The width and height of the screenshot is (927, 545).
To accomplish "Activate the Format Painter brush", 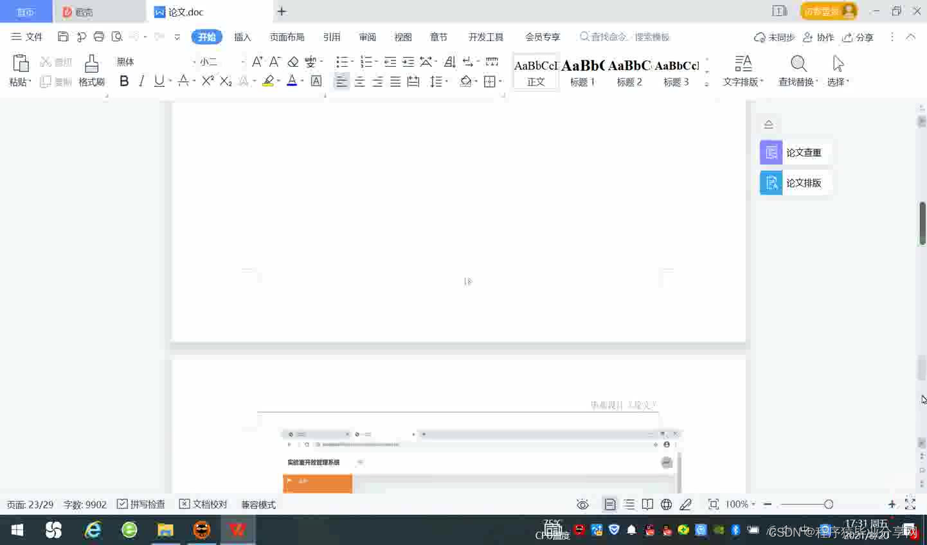I will (x=91, y=71).
